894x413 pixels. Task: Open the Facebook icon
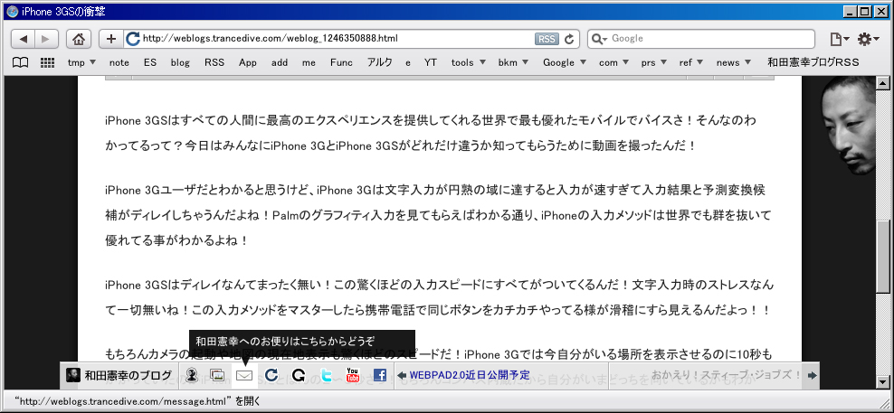[380, 375]
